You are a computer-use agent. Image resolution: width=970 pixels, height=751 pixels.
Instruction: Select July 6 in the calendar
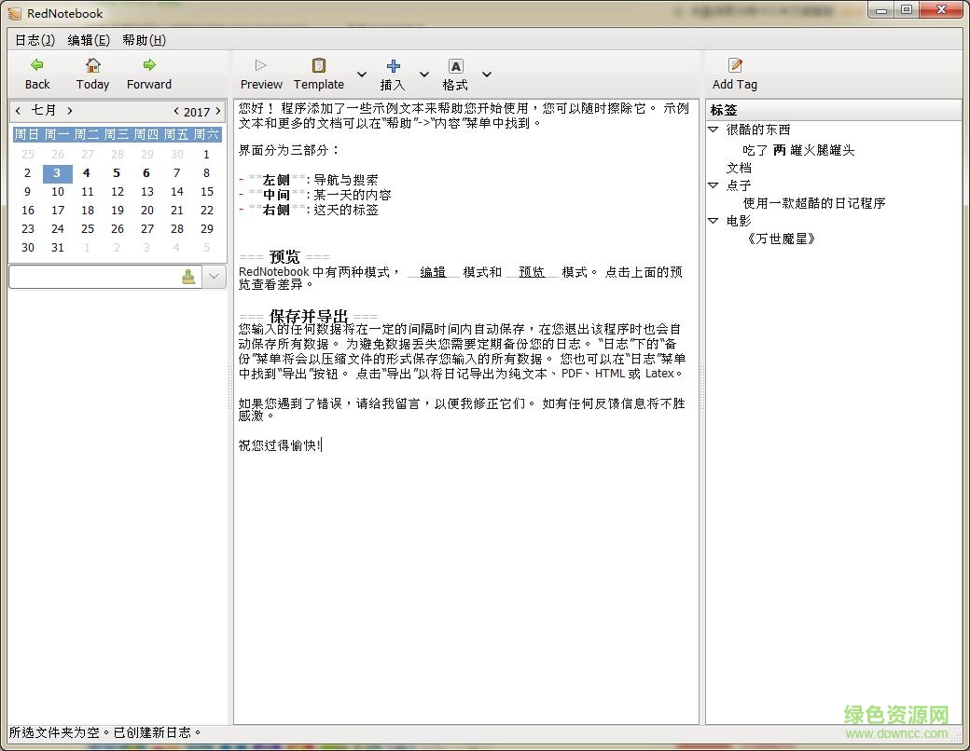pyautogui.click(x=146, y=173)
